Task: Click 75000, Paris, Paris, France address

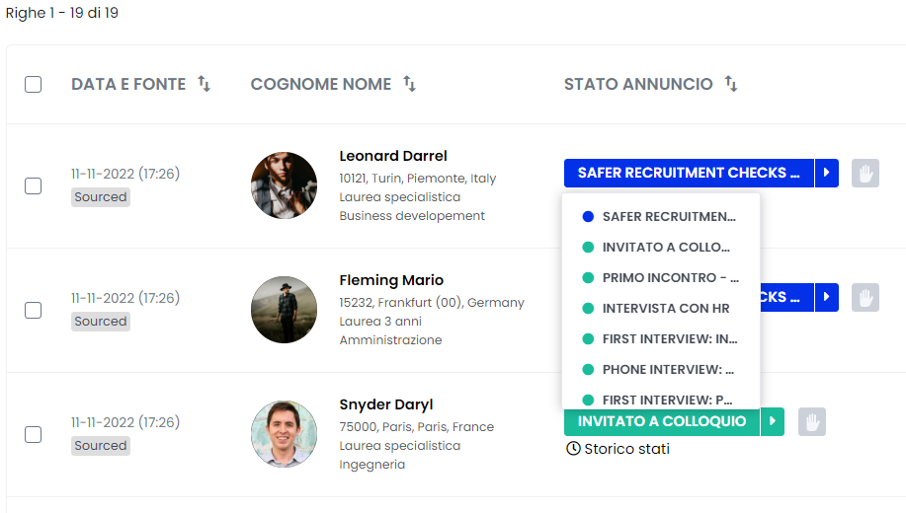Action: (x=417, y=427)
